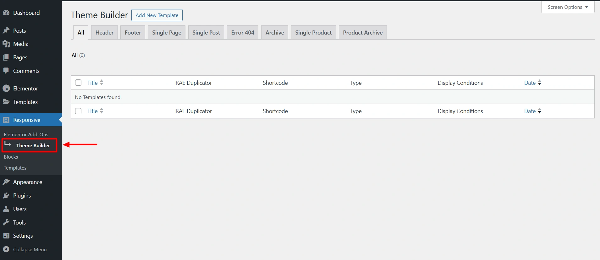This screenshot has height=260, width=600.
Task: Sort by Title using header sort arrows
Action: [x=102, y=83]
